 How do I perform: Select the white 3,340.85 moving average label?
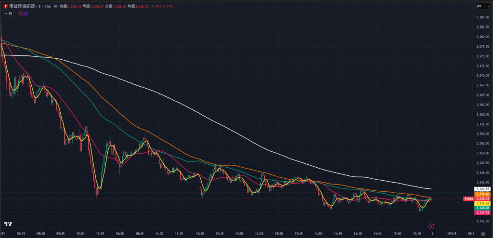[x=483, y=189]
